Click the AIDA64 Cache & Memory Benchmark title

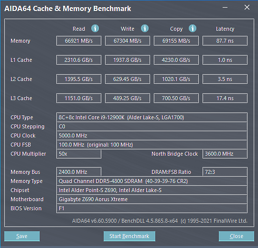[68, 9]
